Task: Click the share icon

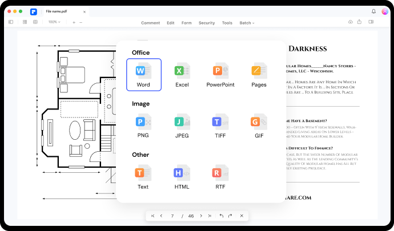Action: click(x=359, y=22)
